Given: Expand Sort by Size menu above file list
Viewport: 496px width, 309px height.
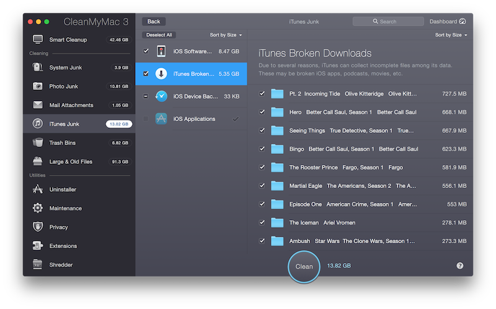Looking at the screenshot, I should [451, 35].
